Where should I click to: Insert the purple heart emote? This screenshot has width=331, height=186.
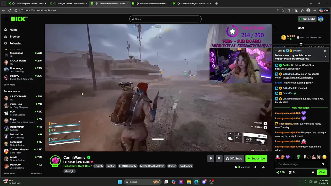tap(288, 157)
